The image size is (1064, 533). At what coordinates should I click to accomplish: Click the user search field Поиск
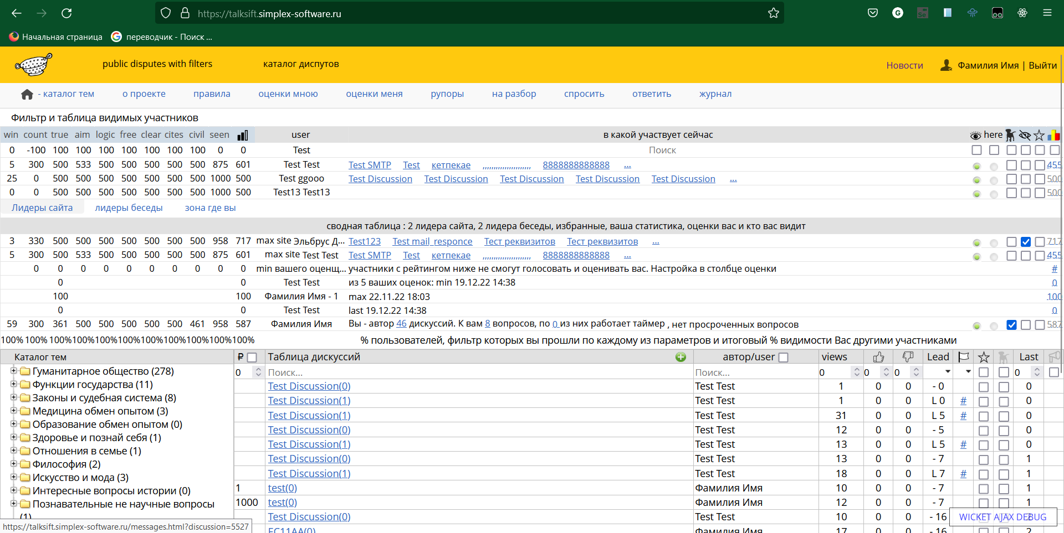pos(662,150)
